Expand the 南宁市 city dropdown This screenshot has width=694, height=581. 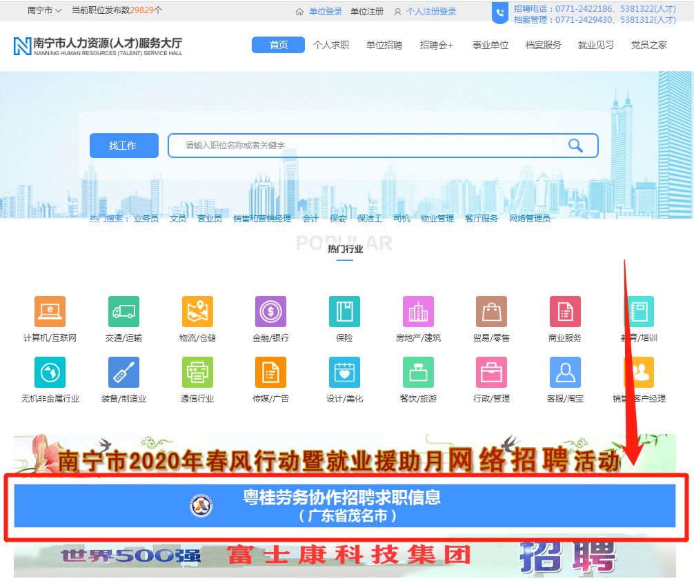coord(45,10)
